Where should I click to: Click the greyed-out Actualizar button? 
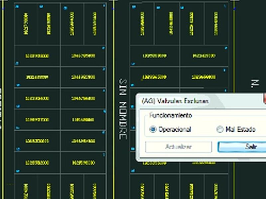coord(179,147)
